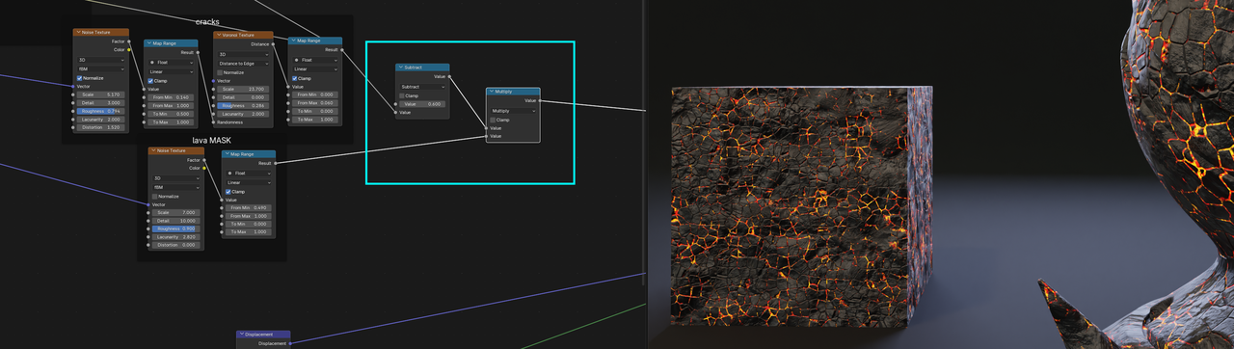Click the lower Value input socket on Multiply
This screenshot has height=349, width=1234.
(x=486, y=136)
